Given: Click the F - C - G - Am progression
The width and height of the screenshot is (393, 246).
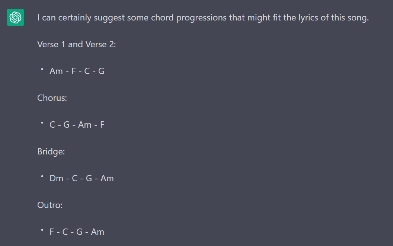Looking at the screenshot, I should coord(77,232).
